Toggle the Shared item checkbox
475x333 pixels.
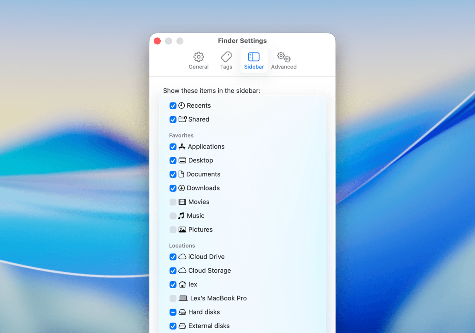[x=173, y=119]
